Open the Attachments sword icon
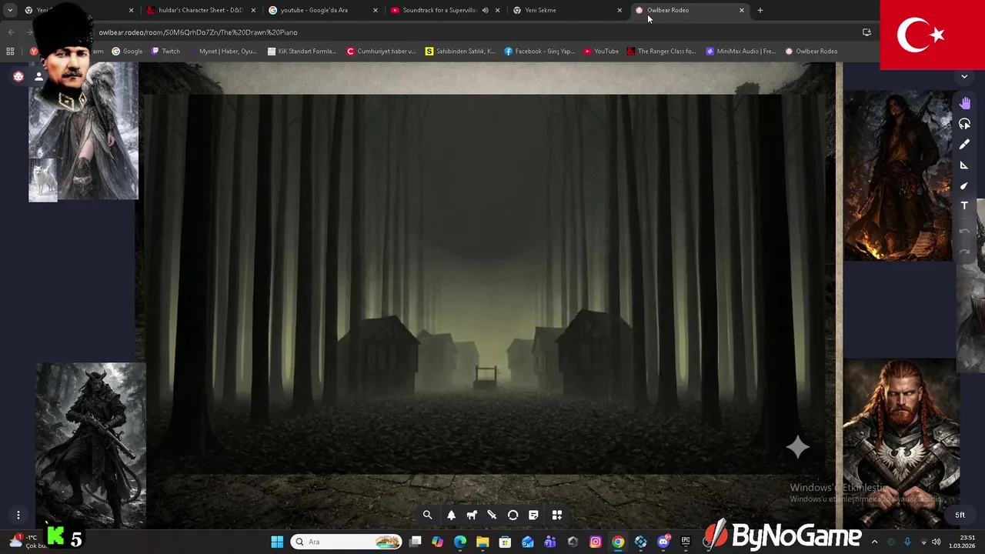 click(x=492, y=516)
